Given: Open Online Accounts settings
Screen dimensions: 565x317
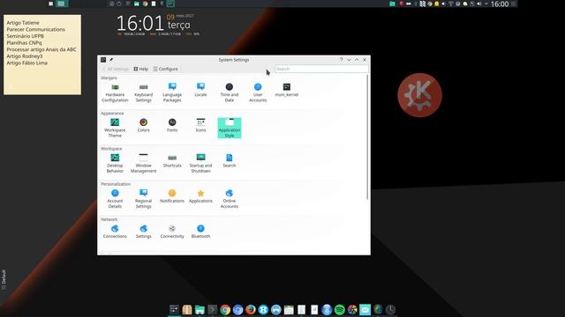Looking at the screenshot, I should (230, 199).
